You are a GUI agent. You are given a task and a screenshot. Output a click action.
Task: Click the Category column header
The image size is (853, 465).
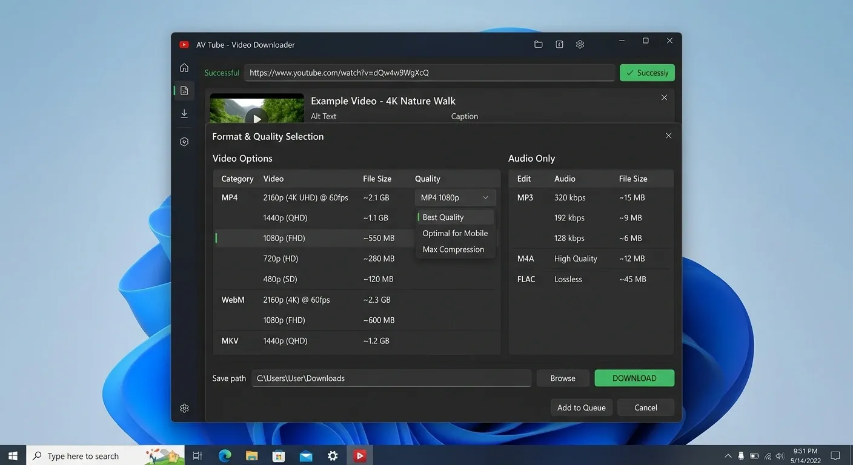pyautogui.click(x=237, y=179)
